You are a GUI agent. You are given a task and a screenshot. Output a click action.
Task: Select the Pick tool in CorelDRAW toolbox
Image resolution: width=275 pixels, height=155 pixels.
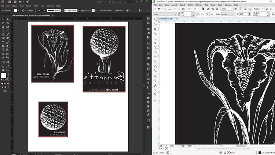tap(155, 19)
